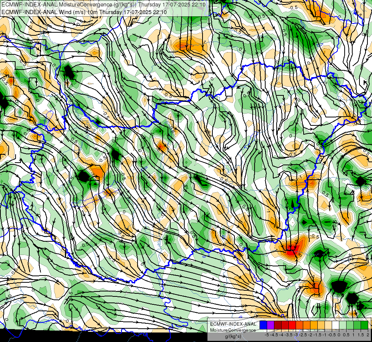Click the -3.5 tick label in the legend
This screenshot has width=372, height=342.
(x=288, y=335)
